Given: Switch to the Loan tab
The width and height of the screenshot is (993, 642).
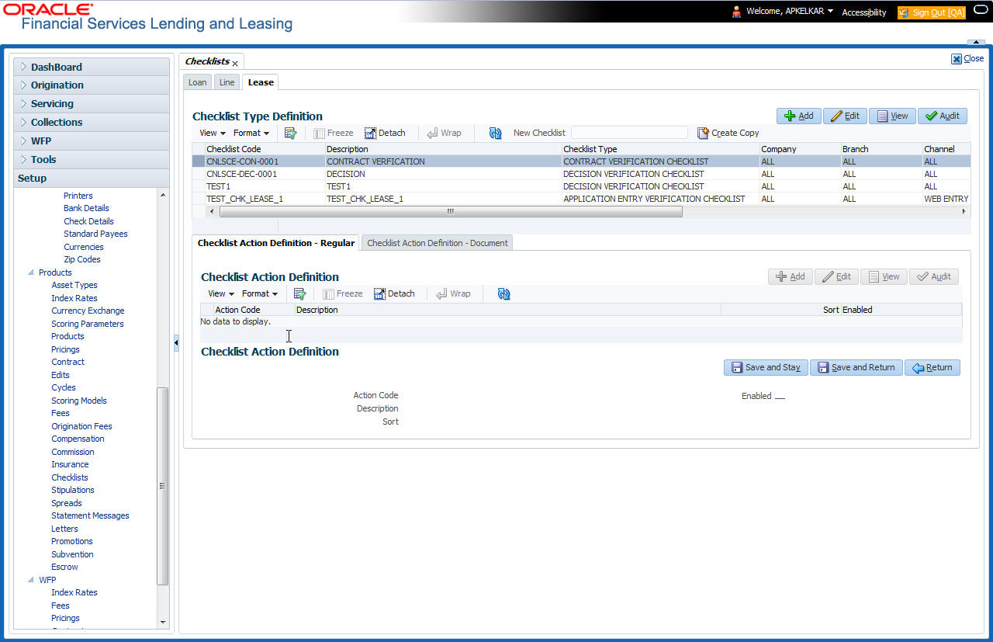Looking at the screenshot, I should 198,82.
